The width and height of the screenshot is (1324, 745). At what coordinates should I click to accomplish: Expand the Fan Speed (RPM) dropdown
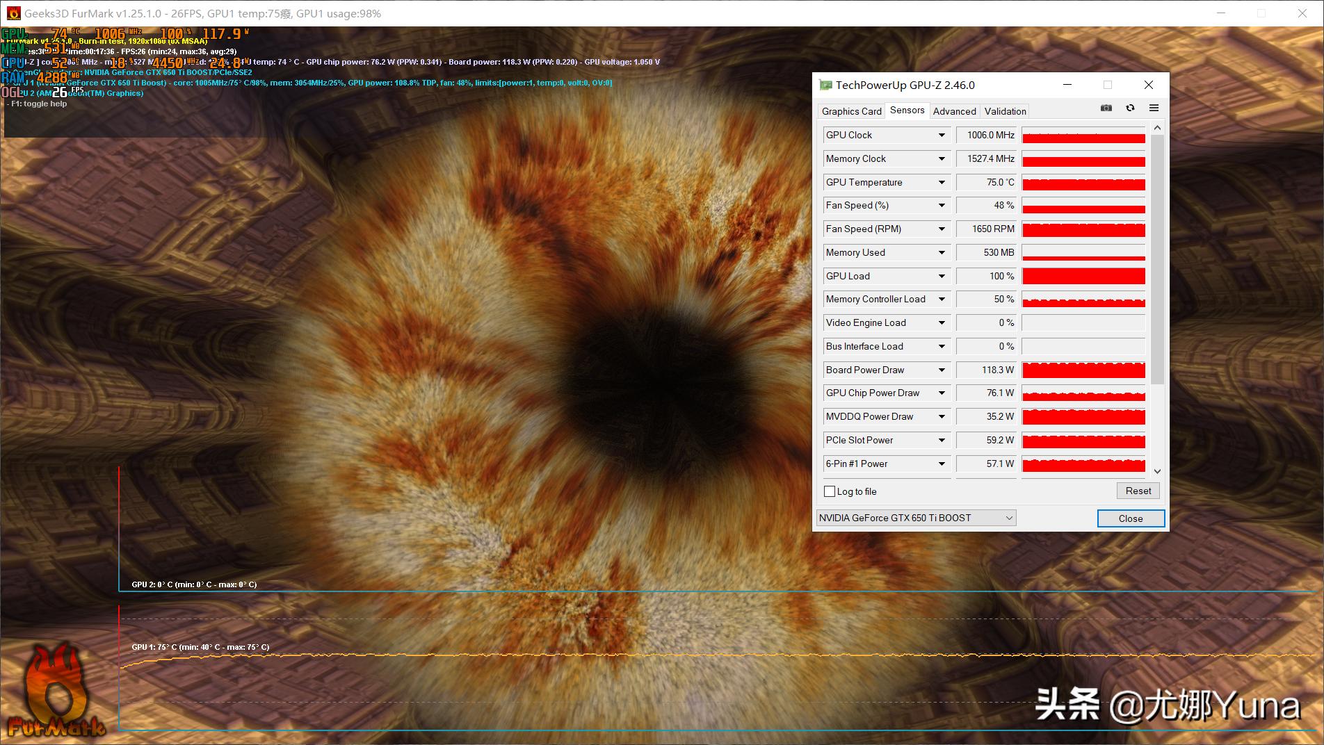pyautogui.click(x=942, y=229)
